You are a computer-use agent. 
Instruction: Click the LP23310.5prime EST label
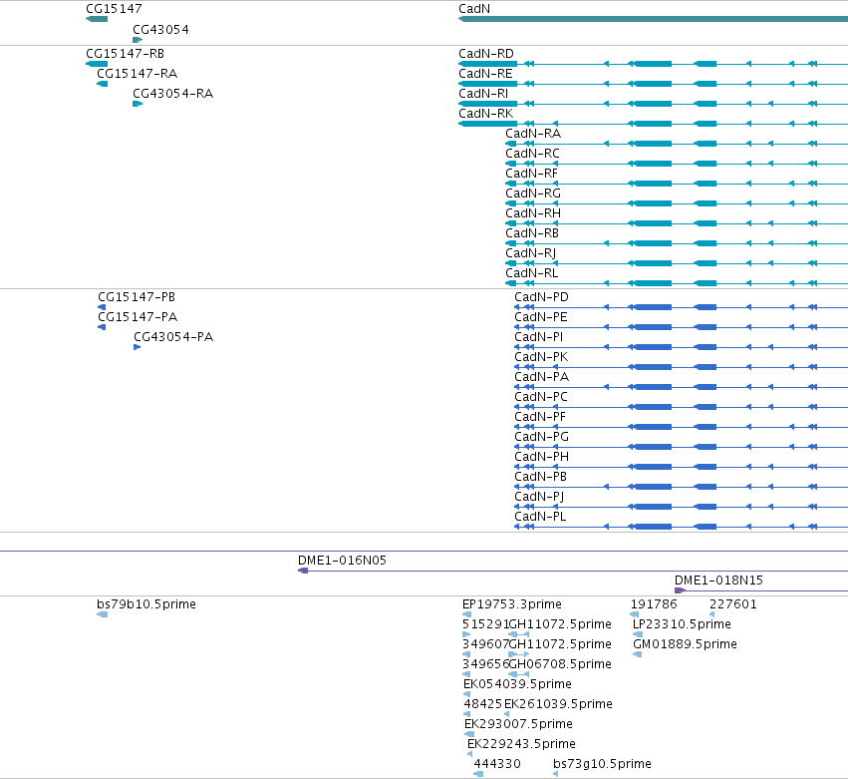pyautogui.click(x=682, y=624)
